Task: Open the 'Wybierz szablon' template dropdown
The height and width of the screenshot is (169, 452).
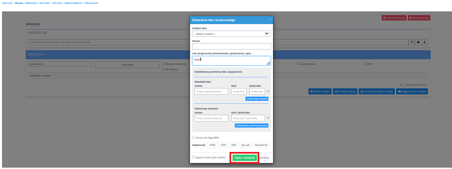Action: coord(232,34)
